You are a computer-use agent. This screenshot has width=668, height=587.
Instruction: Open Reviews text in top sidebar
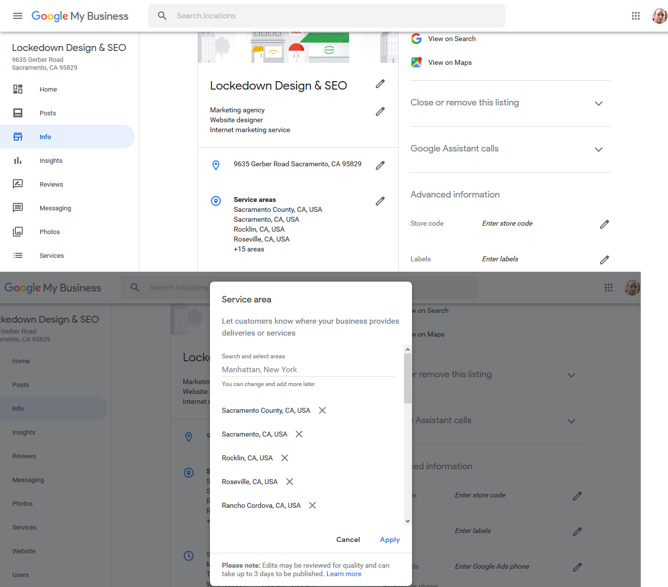pyautogui.click(x=51, y=185)
